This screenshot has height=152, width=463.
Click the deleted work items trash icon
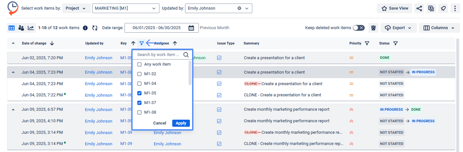373,28
